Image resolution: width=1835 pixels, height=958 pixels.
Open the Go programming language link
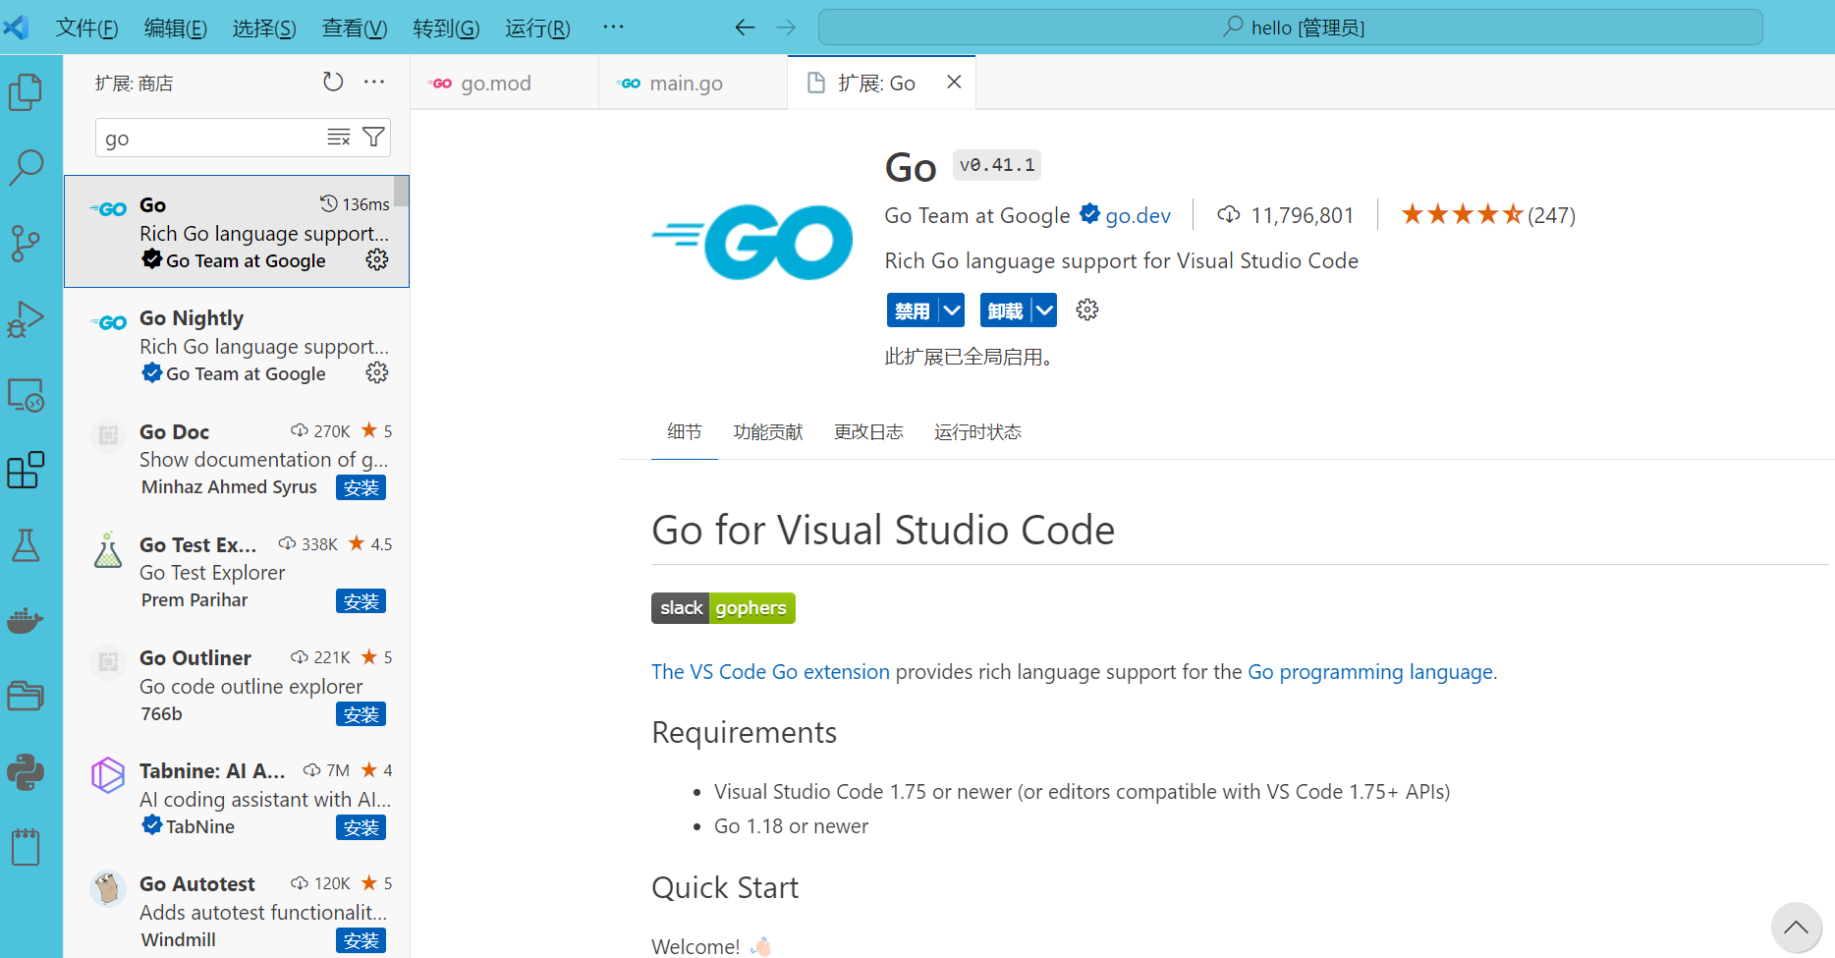pyautogui.click(x=1370, y=672)
